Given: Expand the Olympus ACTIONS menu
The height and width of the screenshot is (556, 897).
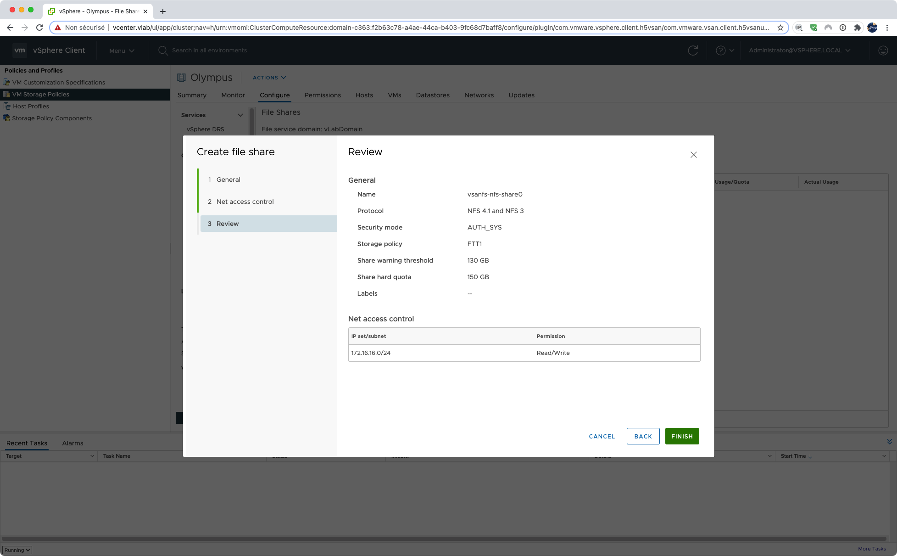Looking at the screenshot, I should click(x=269, y=78).
